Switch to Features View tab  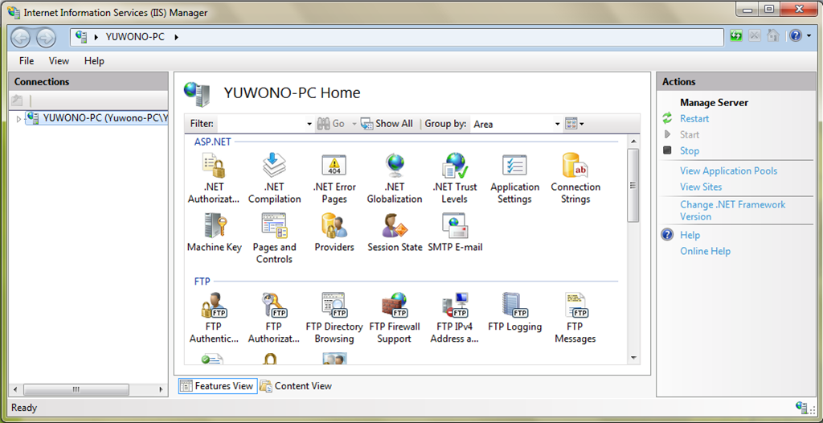point(218,386)
